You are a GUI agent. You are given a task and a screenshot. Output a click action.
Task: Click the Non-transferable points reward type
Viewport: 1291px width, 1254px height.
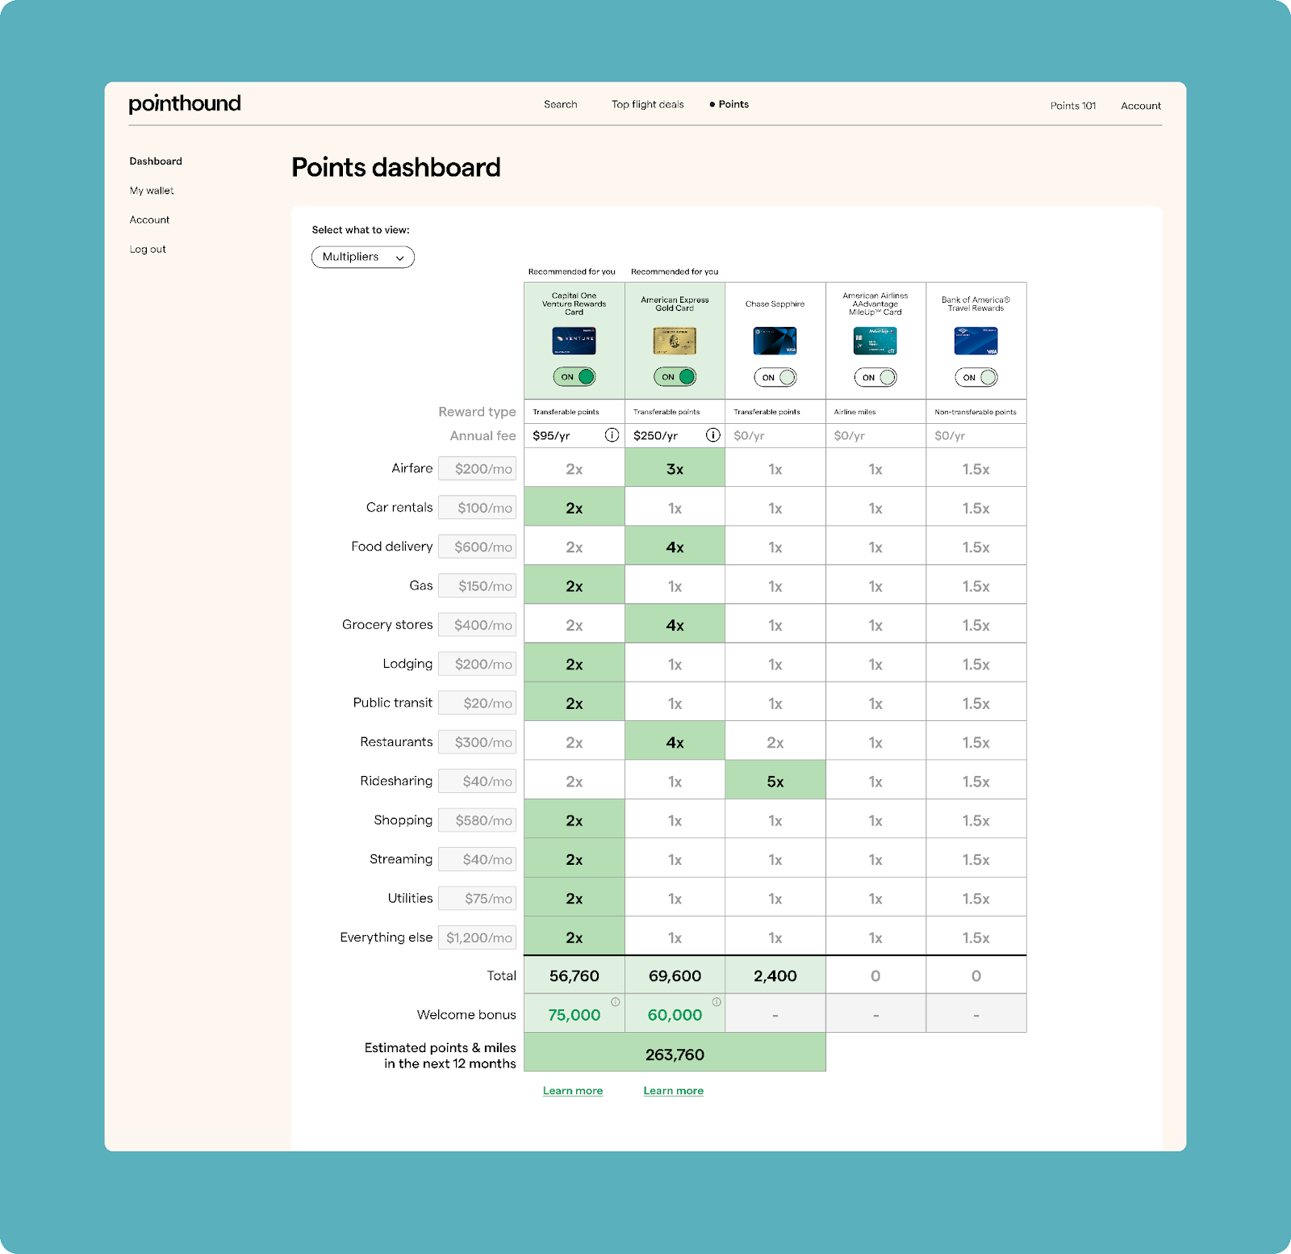[x=976, y=412]
